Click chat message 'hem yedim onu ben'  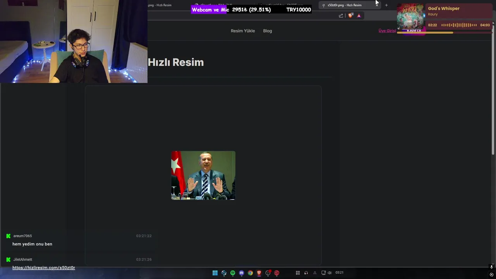coord(32,244)
